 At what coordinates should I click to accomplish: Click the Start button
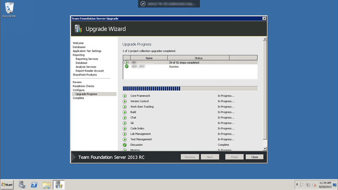click(x=7, y=185)
